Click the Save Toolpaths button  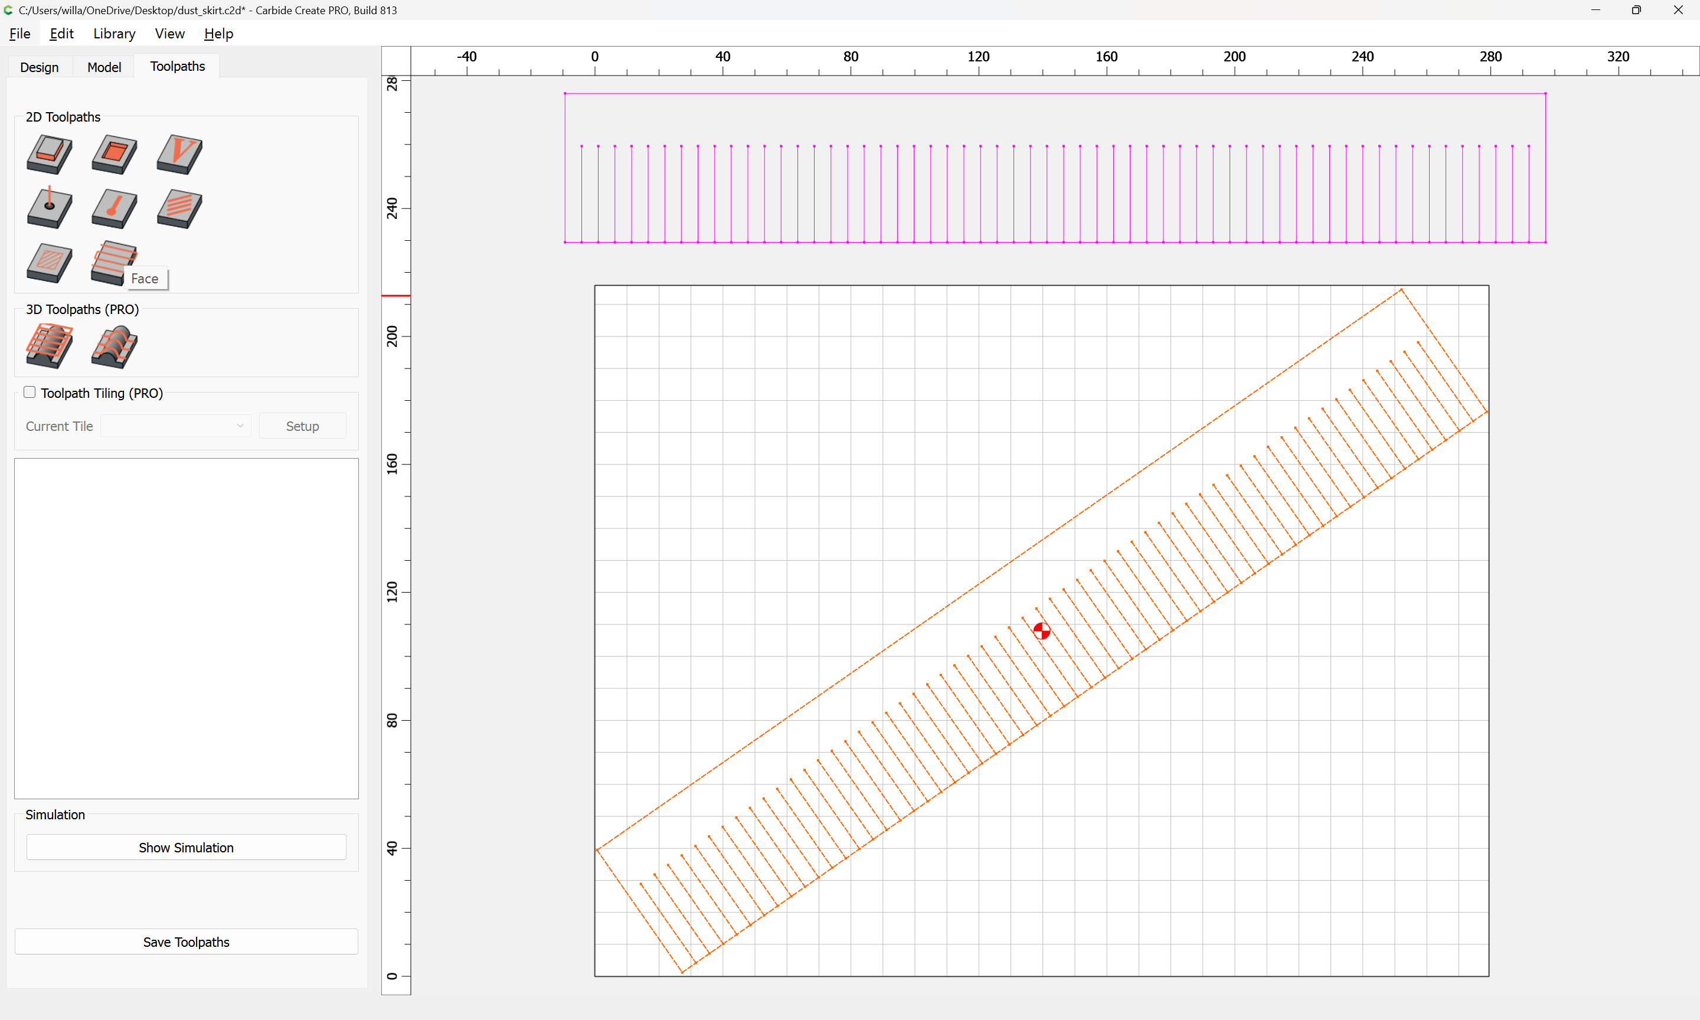[186, 941]
